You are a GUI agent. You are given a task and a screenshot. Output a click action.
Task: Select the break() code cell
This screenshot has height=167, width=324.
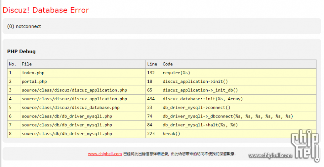tap(239, 133)
